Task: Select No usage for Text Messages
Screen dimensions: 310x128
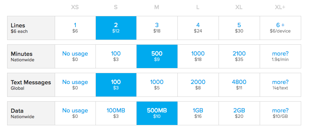Action: (75, 85)
